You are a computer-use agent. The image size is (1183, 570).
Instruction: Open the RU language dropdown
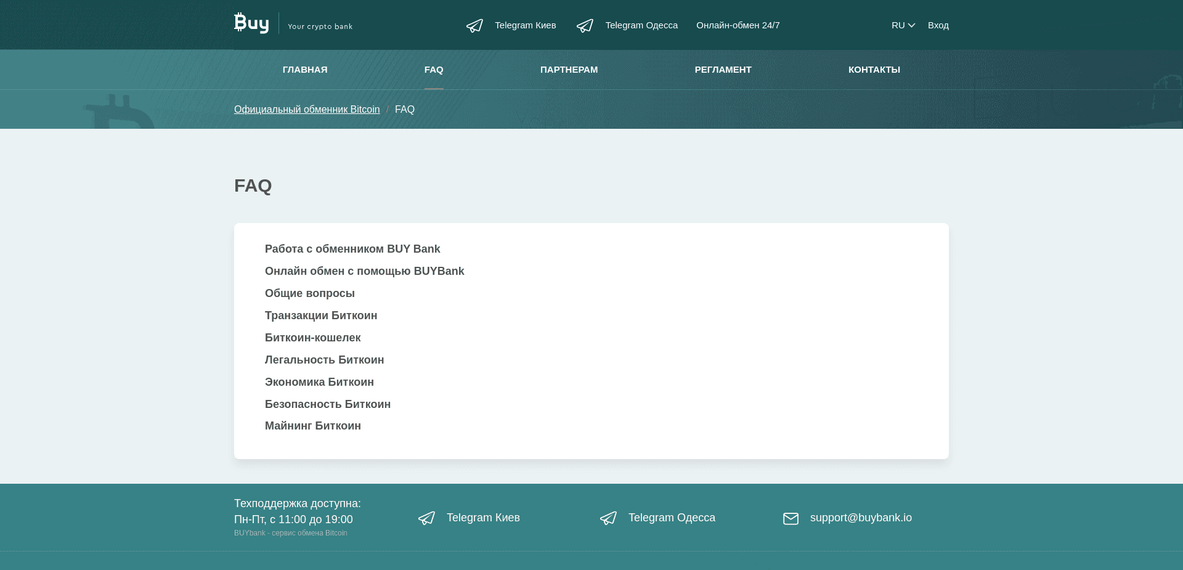[903, 25]
